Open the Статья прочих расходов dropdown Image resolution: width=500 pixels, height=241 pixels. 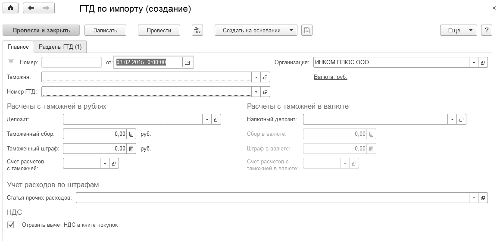(474, 198)
